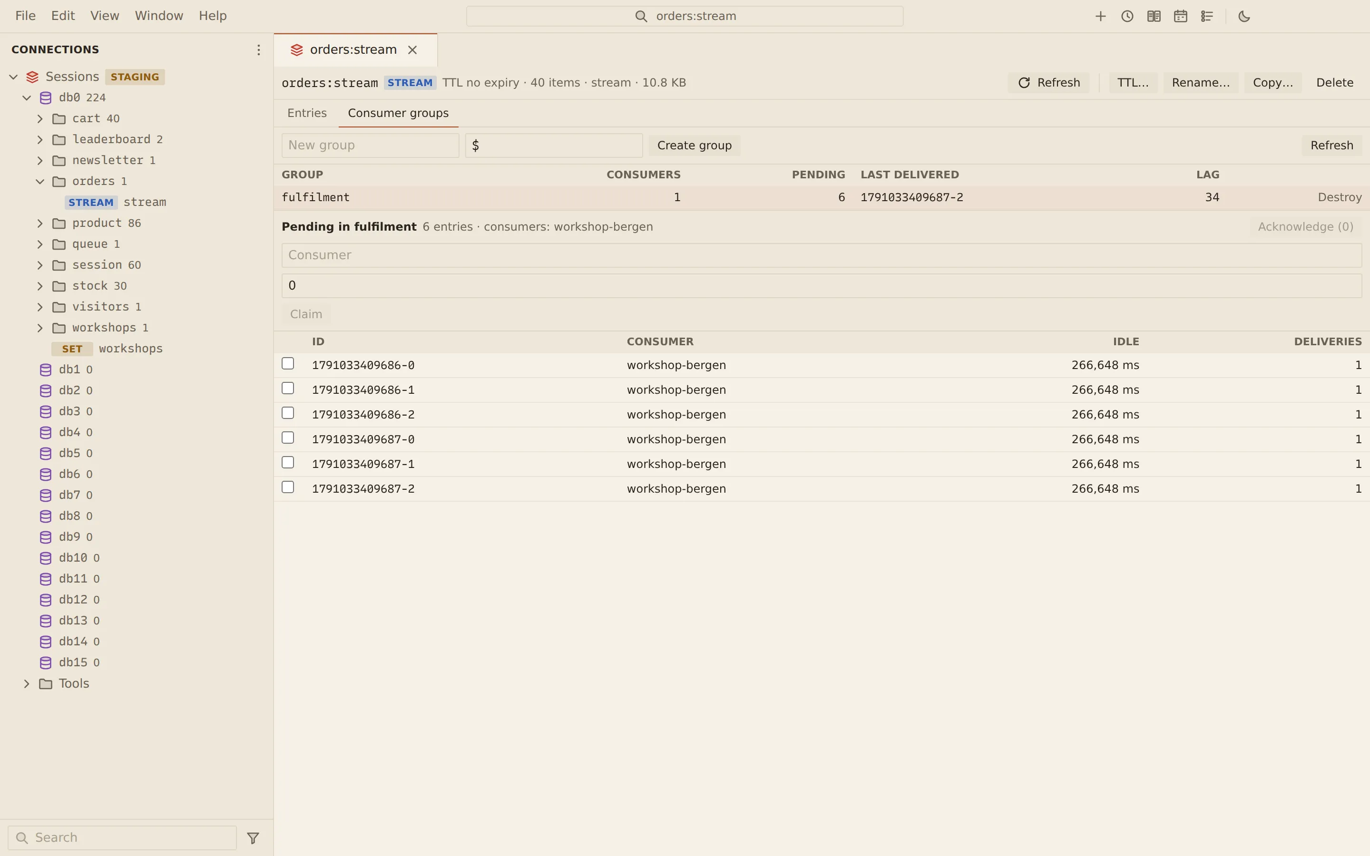Collapse the db0 database chevron
The width and height of the screenshot is (1370, 856).
click(27, 98)
